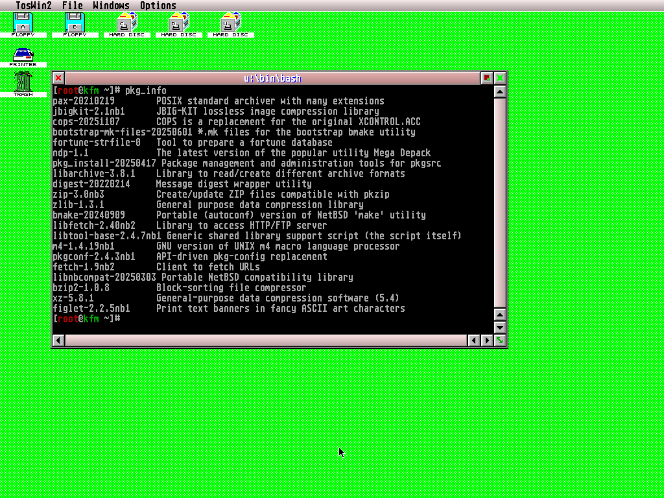The width and height of the screenshot is (664, 498).
Task: Open the Floppy B drive icon
Action: [75, 23]
